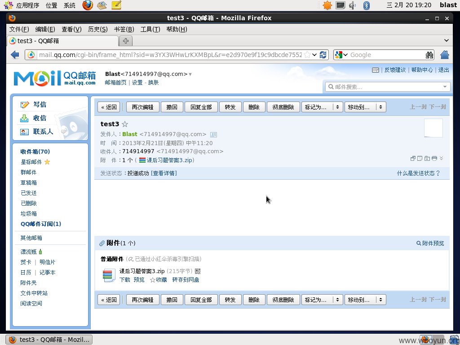The image size is (460, 345).
Task: Open the top 移动到 dropdown
Action: tap(365, 107)
